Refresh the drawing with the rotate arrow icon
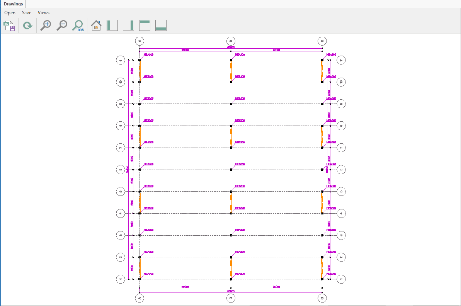The height and width of the screenshot is (306, 461). pos(27,26)
